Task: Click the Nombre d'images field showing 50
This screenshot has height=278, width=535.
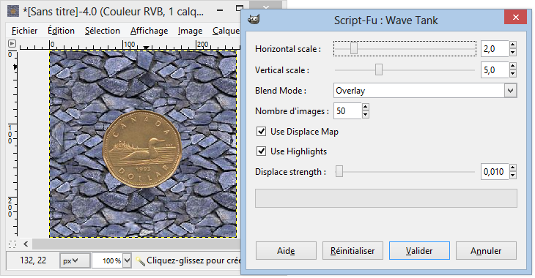Action: tap(347, 111)
